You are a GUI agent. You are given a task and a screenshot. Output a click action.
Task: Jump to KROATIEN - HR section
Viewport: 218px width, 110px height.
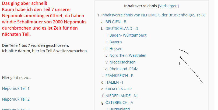coord(118,89)
